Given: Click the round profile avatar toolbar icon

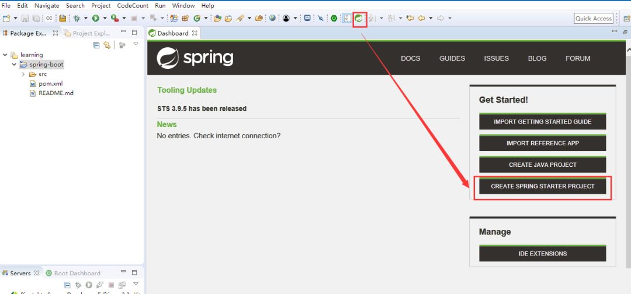Looking at the screenshot, I should [x=286, y=19].
